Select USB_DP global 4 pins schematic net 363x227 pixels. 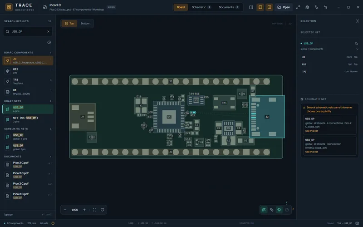(28, 137)
